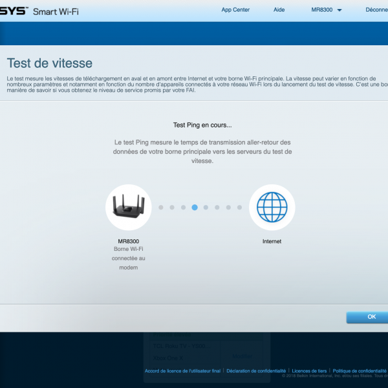The width and height of the screenshot is (388, 388).
Task: Open Déclaration de confidentialité link
Action: point(256,371)
